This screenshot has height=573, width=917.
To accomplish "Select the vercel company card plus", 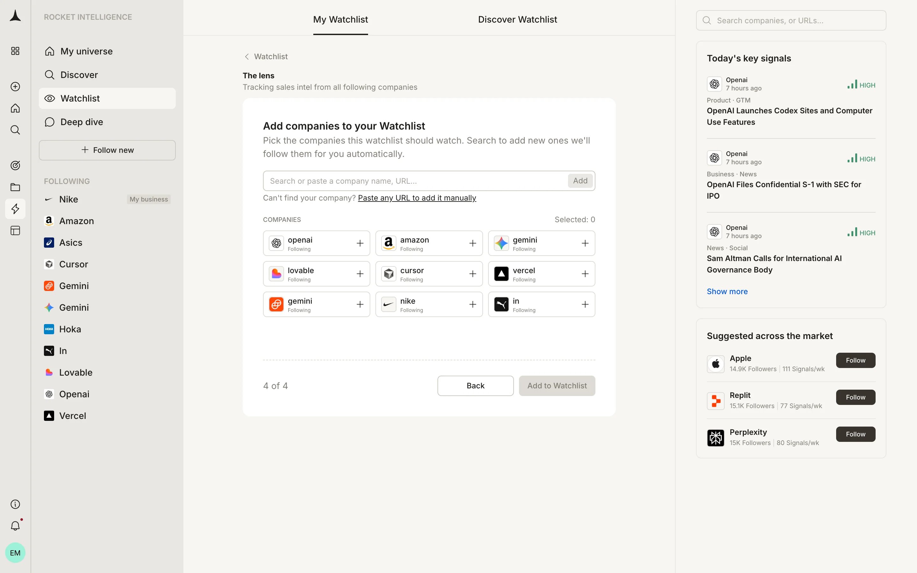I will [585, 274].
